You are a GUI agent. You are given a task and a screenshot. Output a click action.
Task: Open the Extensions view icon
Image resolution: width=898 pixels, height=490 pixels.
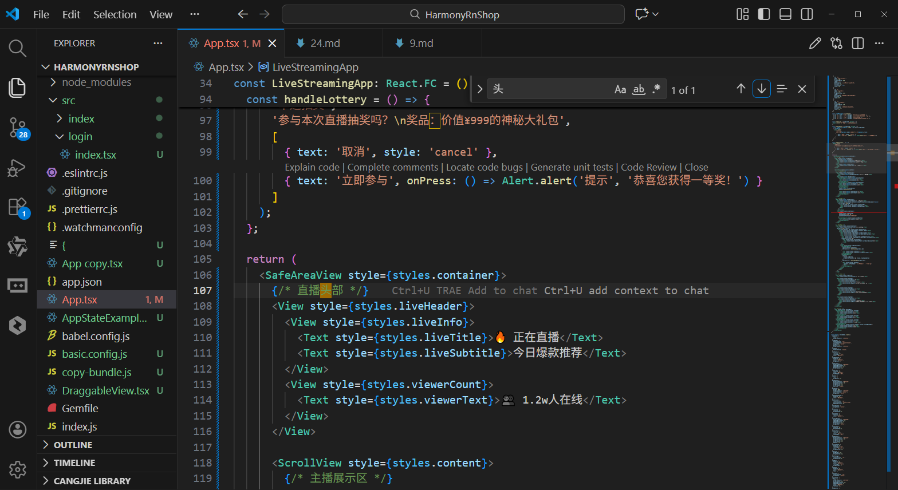18,207
